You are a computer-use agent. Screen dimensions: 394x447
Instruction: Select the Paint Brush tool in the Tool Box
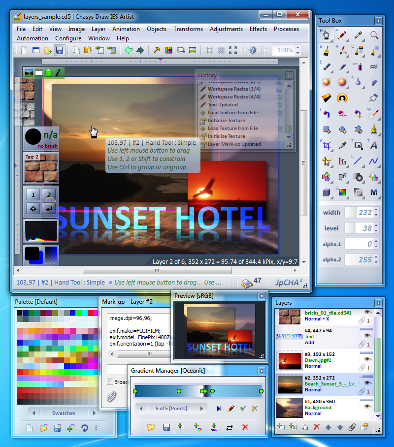point(326,51)
